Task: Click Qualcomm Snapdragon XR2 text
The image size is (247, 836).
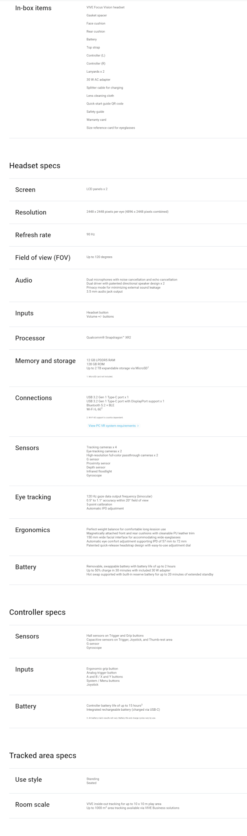Action: (x=109, y=338)
